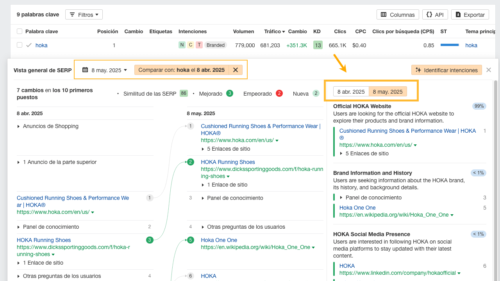The width and height of the screenshot is (500, 281).
Task: Toggle the select-all checkbox in table header
Action: pos(19,31)
